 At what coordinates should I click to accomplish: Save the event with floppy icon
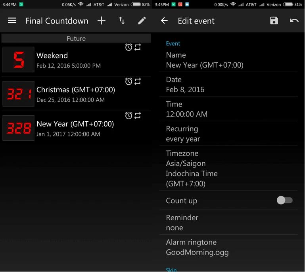tap(274, 20)
